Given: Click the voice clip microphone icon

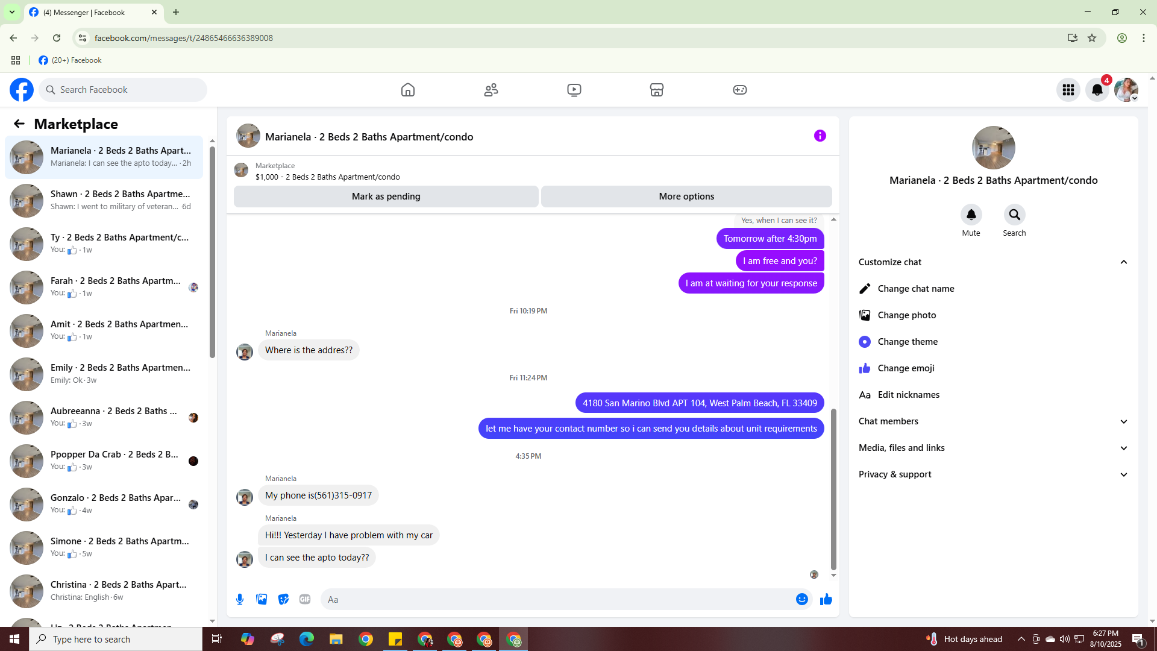Looking at the screenshot, I should point(240,599).
